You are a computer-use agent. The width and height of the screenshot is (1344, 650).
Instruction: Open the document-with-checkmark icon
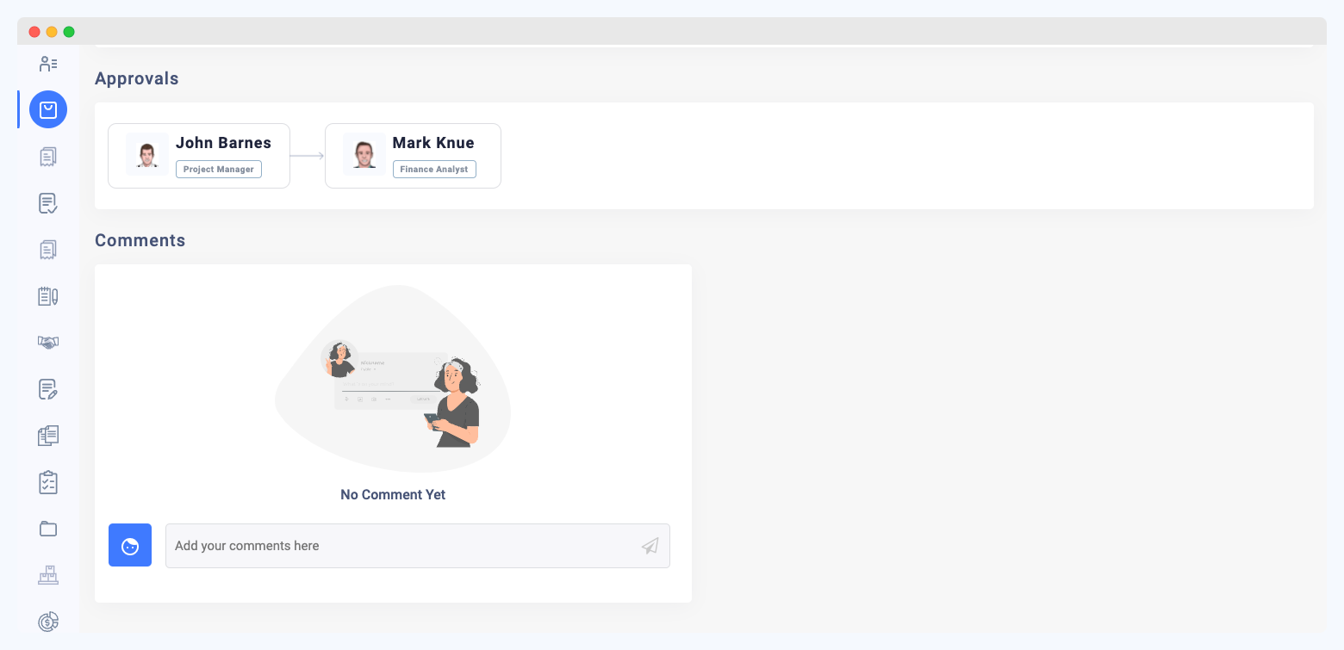point(47,202)
